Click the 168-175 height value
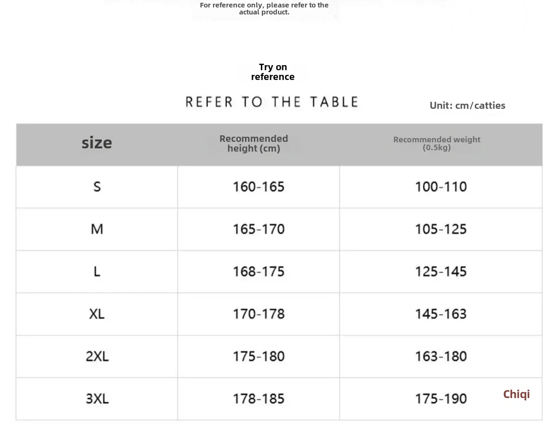Viewport: 558px width, 432px height. click(259, 272)
